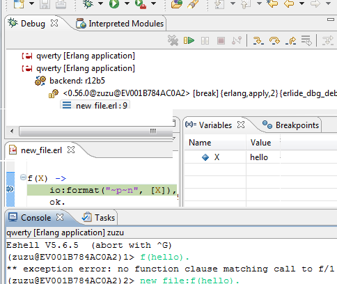Click the green Run icon
The image size is (337, 284).
(114, 3)
